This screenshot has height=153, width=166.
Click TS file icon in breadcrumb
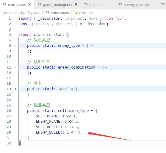[48, 13]
